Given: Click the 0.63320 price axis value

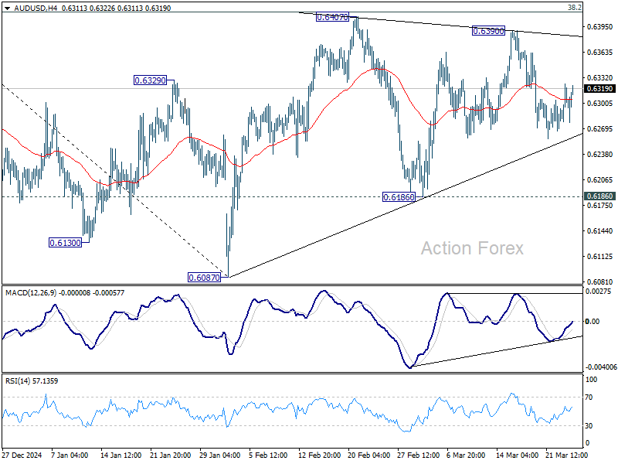Looking at the screenshot, I should point(600,78).
